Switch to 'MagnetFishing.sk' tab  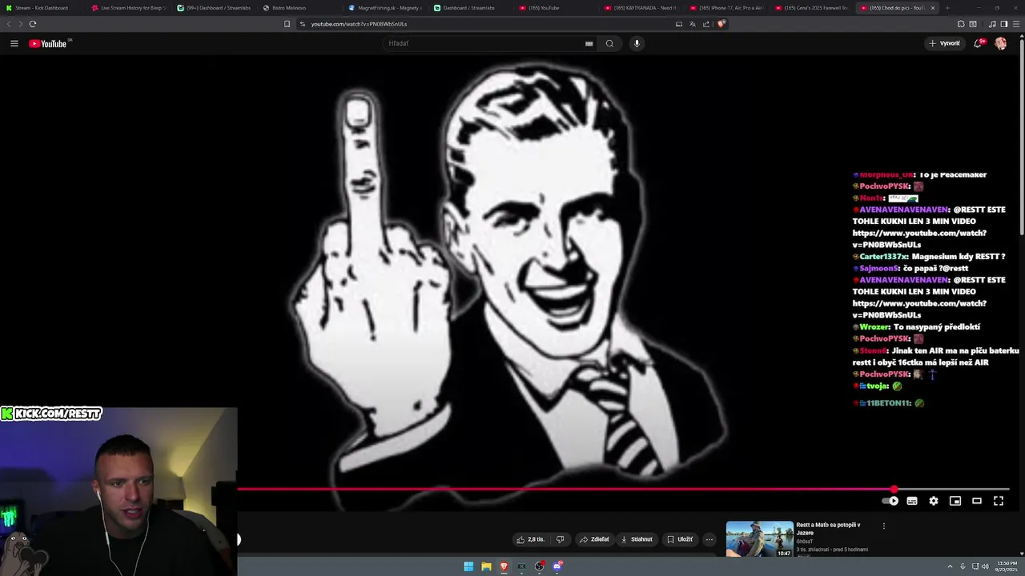tap(386, 8)
